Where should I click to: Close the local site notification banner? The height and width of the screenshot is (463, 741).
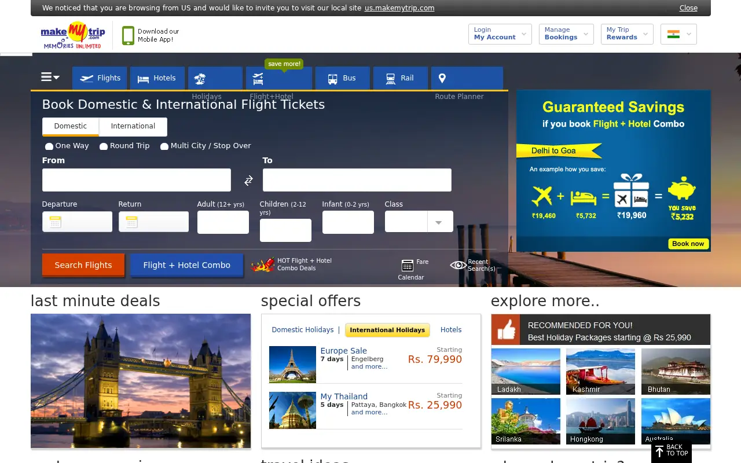[688, 8]
